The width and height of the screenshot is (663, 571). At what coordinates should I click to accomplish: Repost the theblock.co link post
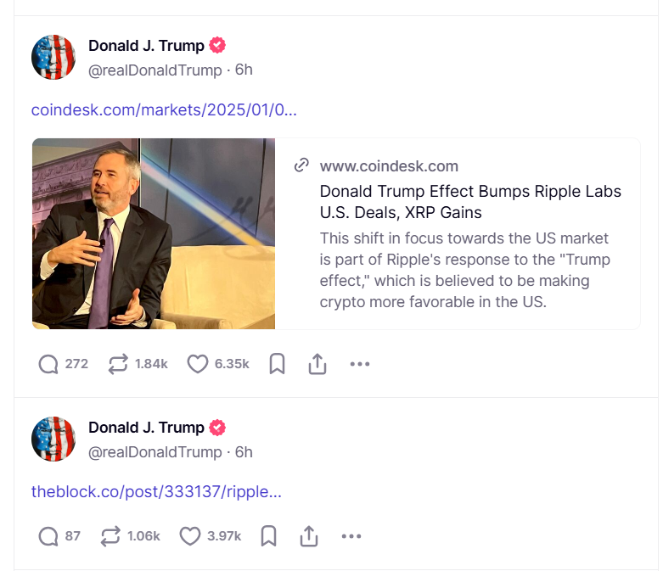(x=110, y=536)
